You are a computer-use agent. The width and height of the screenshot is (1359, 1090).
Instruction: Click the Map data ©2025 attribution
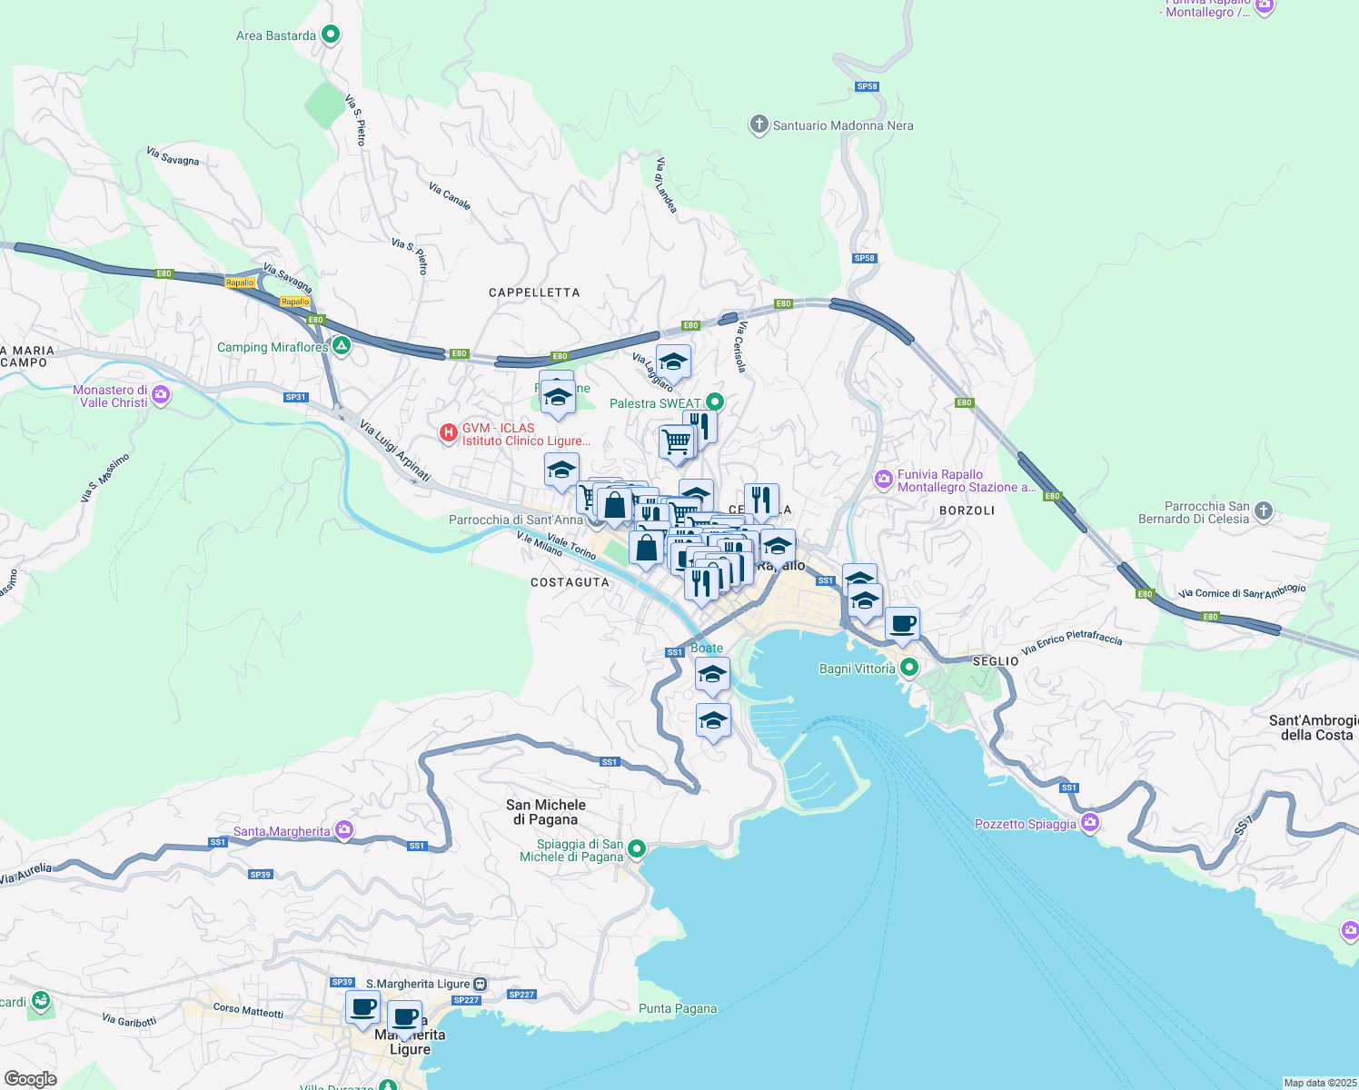point(1319,1083)
